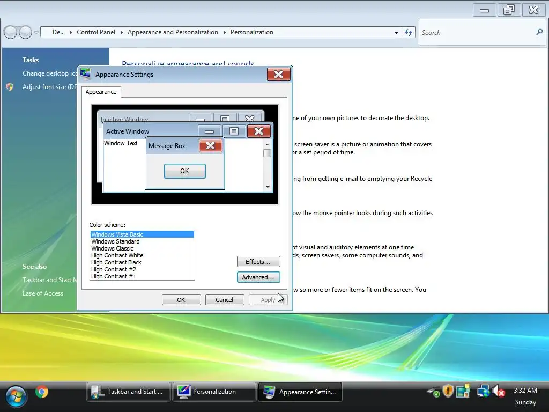
Task: Click the preview Message Box OK button
Action: (x=184, y=171)
